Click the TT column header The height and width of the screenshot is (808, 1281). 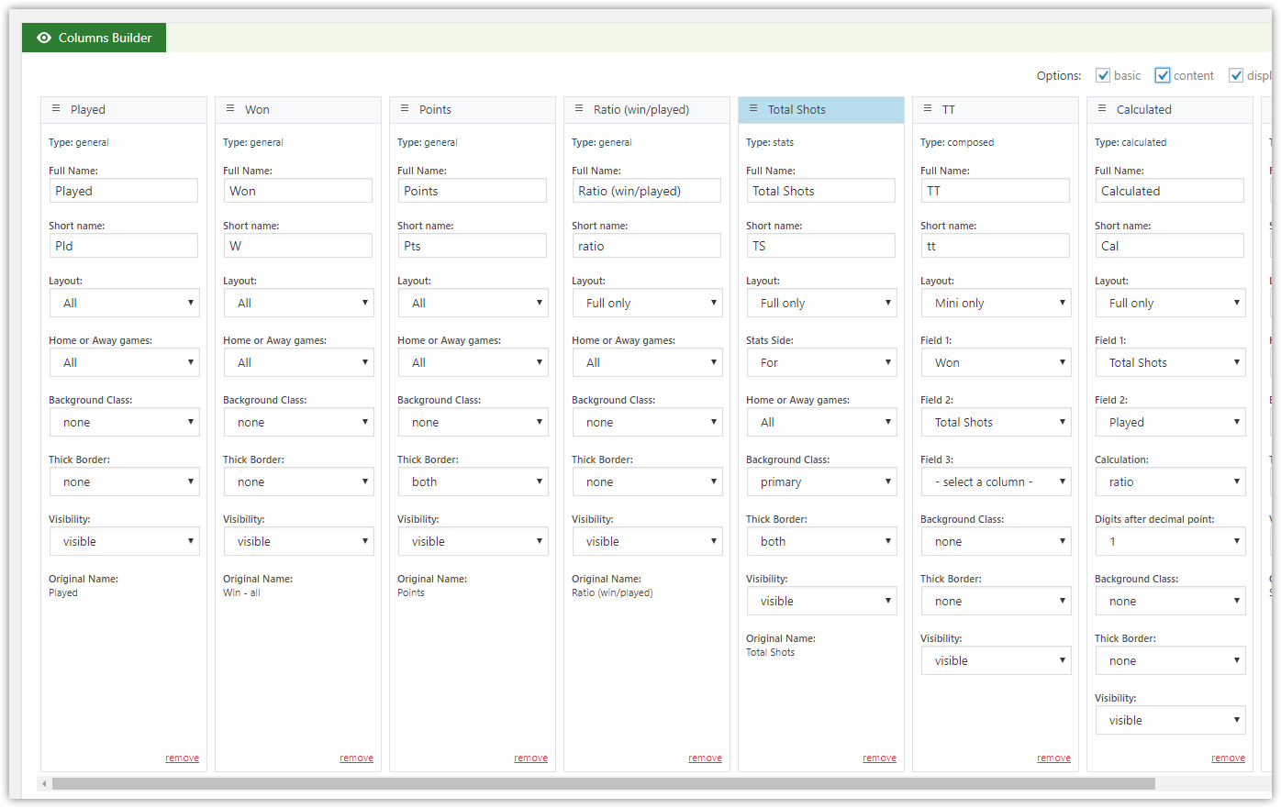[x=996, y=109]
